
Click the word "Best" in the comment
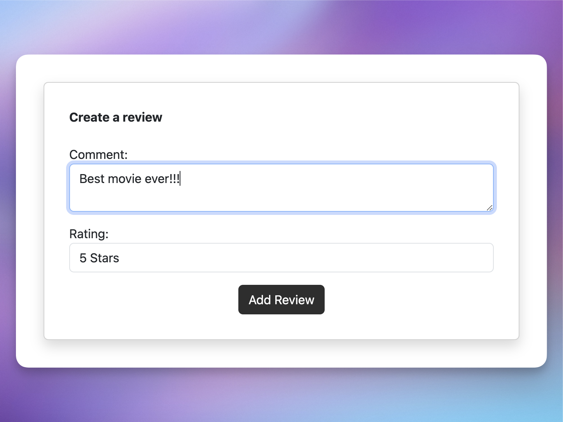92,179
